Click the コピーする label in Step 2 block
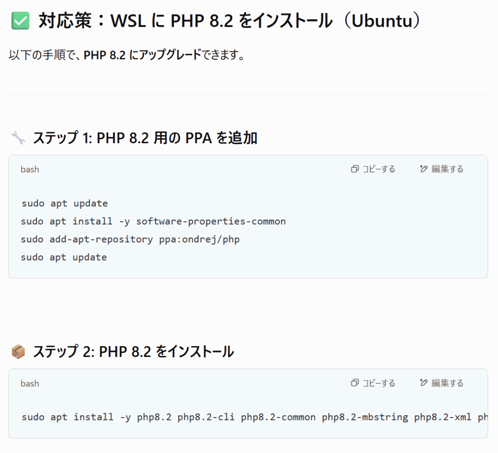Screen dimensions: 498x453 [x=379, y=383]
